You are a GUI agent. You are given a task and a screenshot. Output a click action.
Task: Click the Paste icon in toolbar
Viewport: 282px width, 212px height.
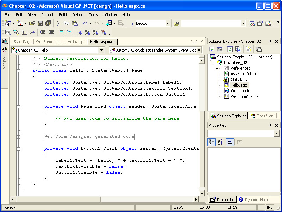(x=75, y=23)
